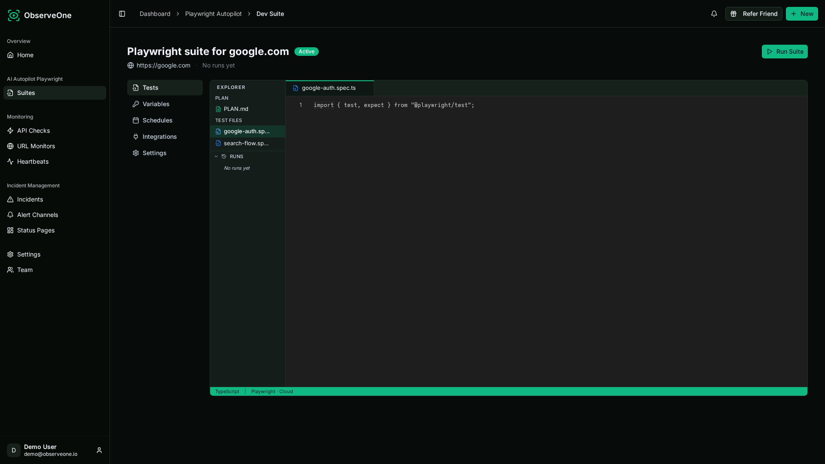Open notifications bell icon
The width and height of the screenshot is (825, 464).
[714, 14]
